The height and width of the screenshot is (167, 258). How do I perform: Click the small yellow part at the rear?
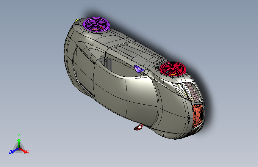pos(77,21)
